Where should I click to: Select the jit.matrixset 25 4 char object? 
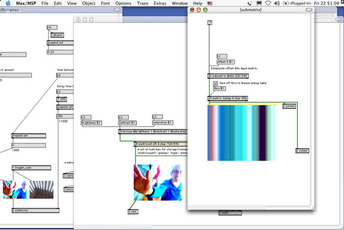coord(161,145)
